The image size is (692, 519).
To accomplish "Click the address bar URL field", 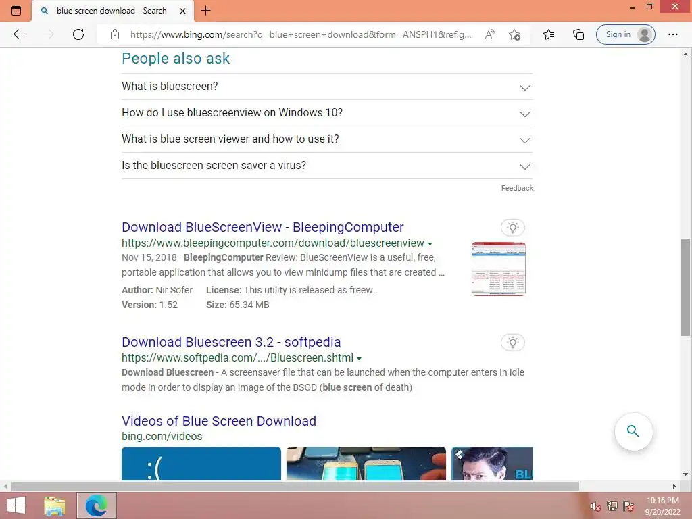I will tap(301, 34).
